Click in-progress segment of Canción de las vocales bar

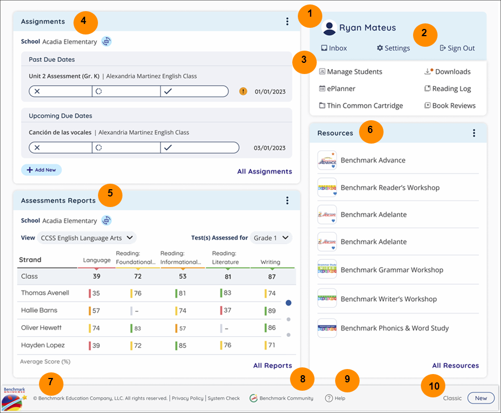pos(126,147)
